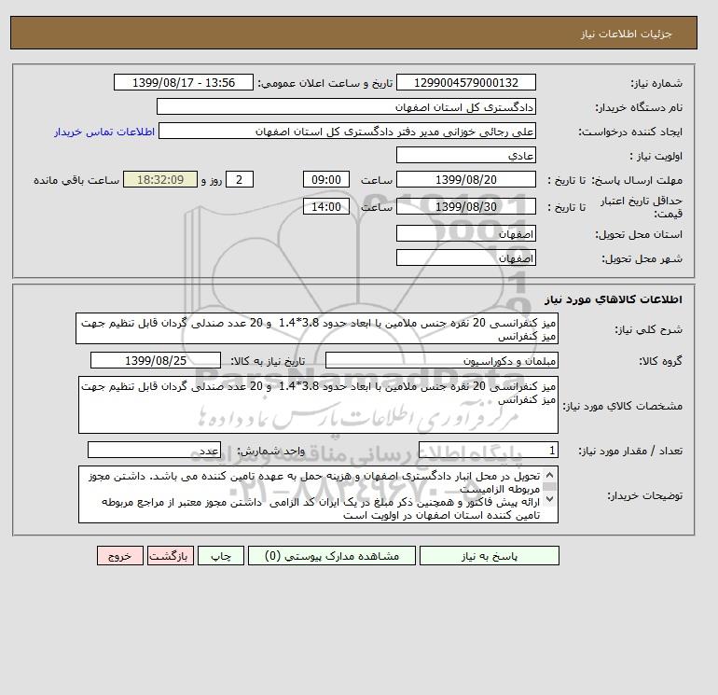Click label گروه کالا
The height and width of the screenshot is (695, 718).
click(661, 361)
